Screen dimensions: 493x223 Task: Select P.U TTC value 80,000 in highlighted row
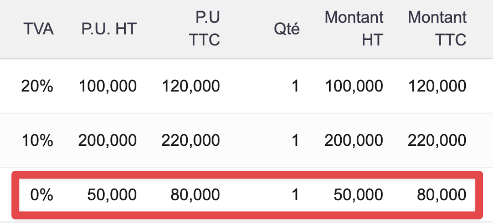point(196,195)
